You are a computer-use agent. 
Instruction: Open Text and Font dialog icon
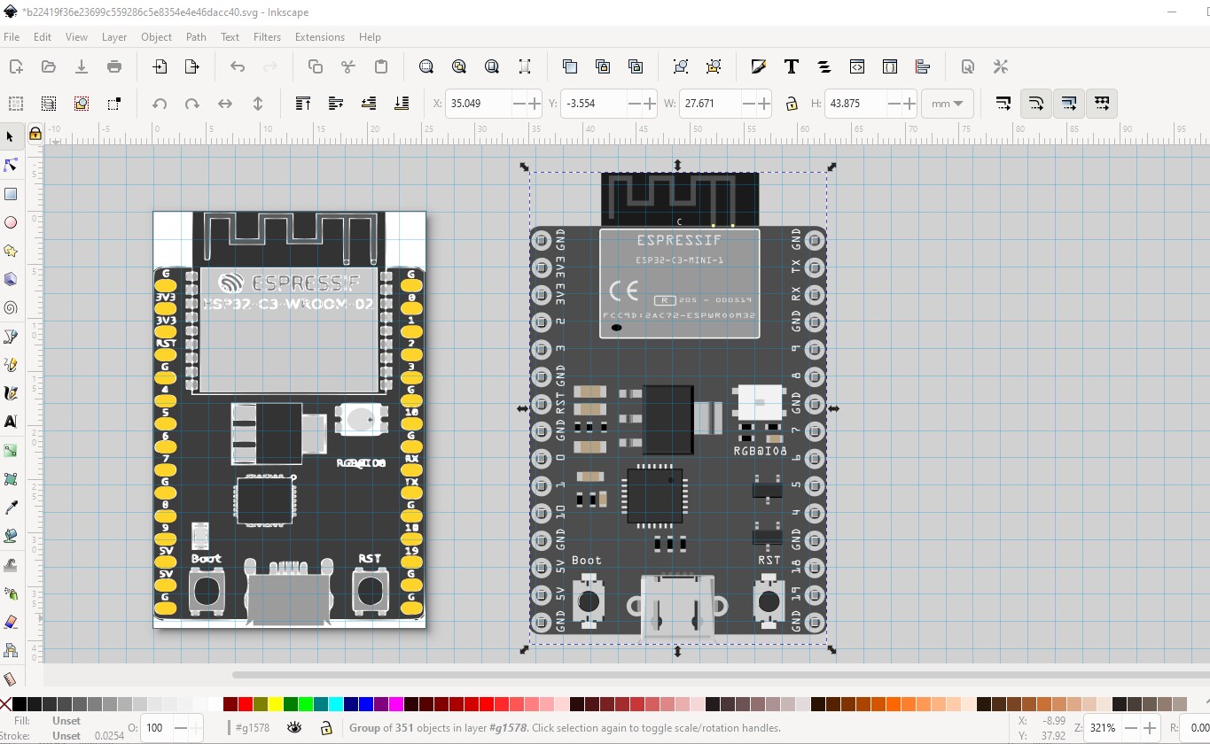(792, 66)
